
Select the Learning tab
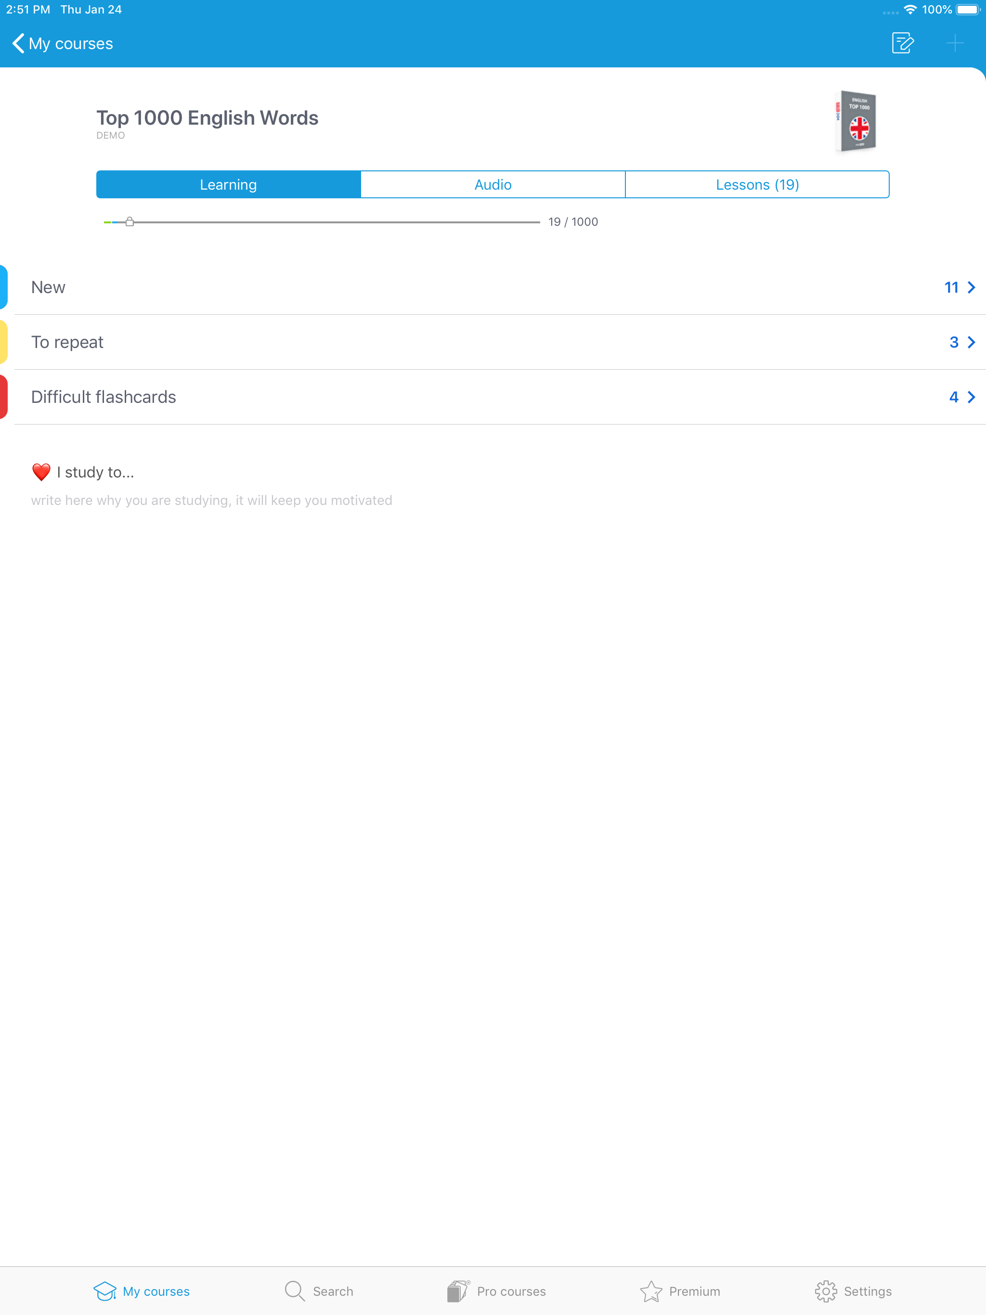pos(228,184)
